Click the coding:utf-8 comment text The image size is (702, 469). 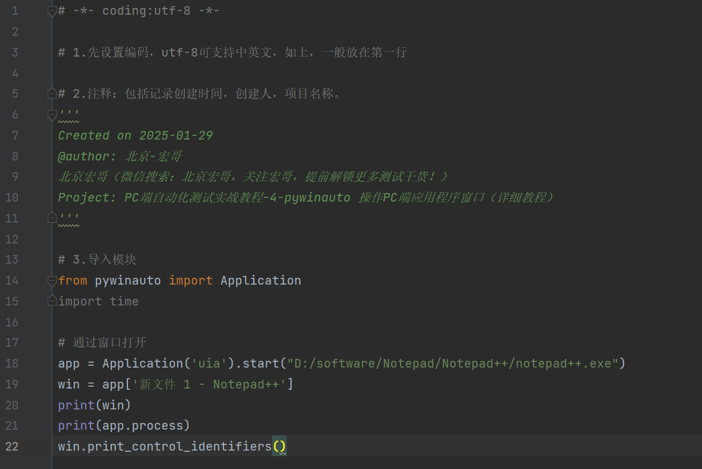tap(139, 10)
